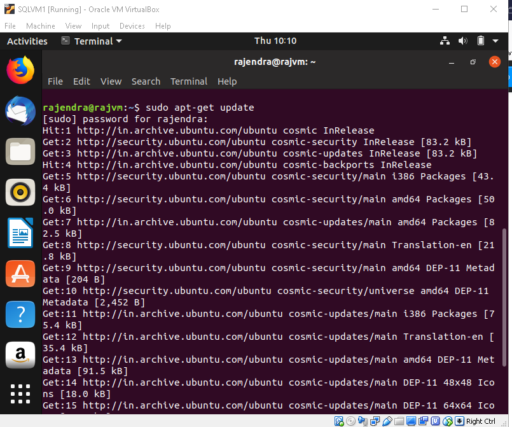The height and width of the screenshot is (427, 512).
Task: Open the network status icon
Action: tap(445, 41)
